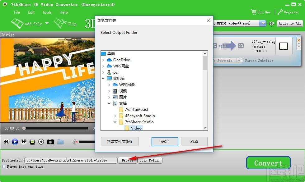
Task: Stop the preview playback
Action: coord(32,142)
